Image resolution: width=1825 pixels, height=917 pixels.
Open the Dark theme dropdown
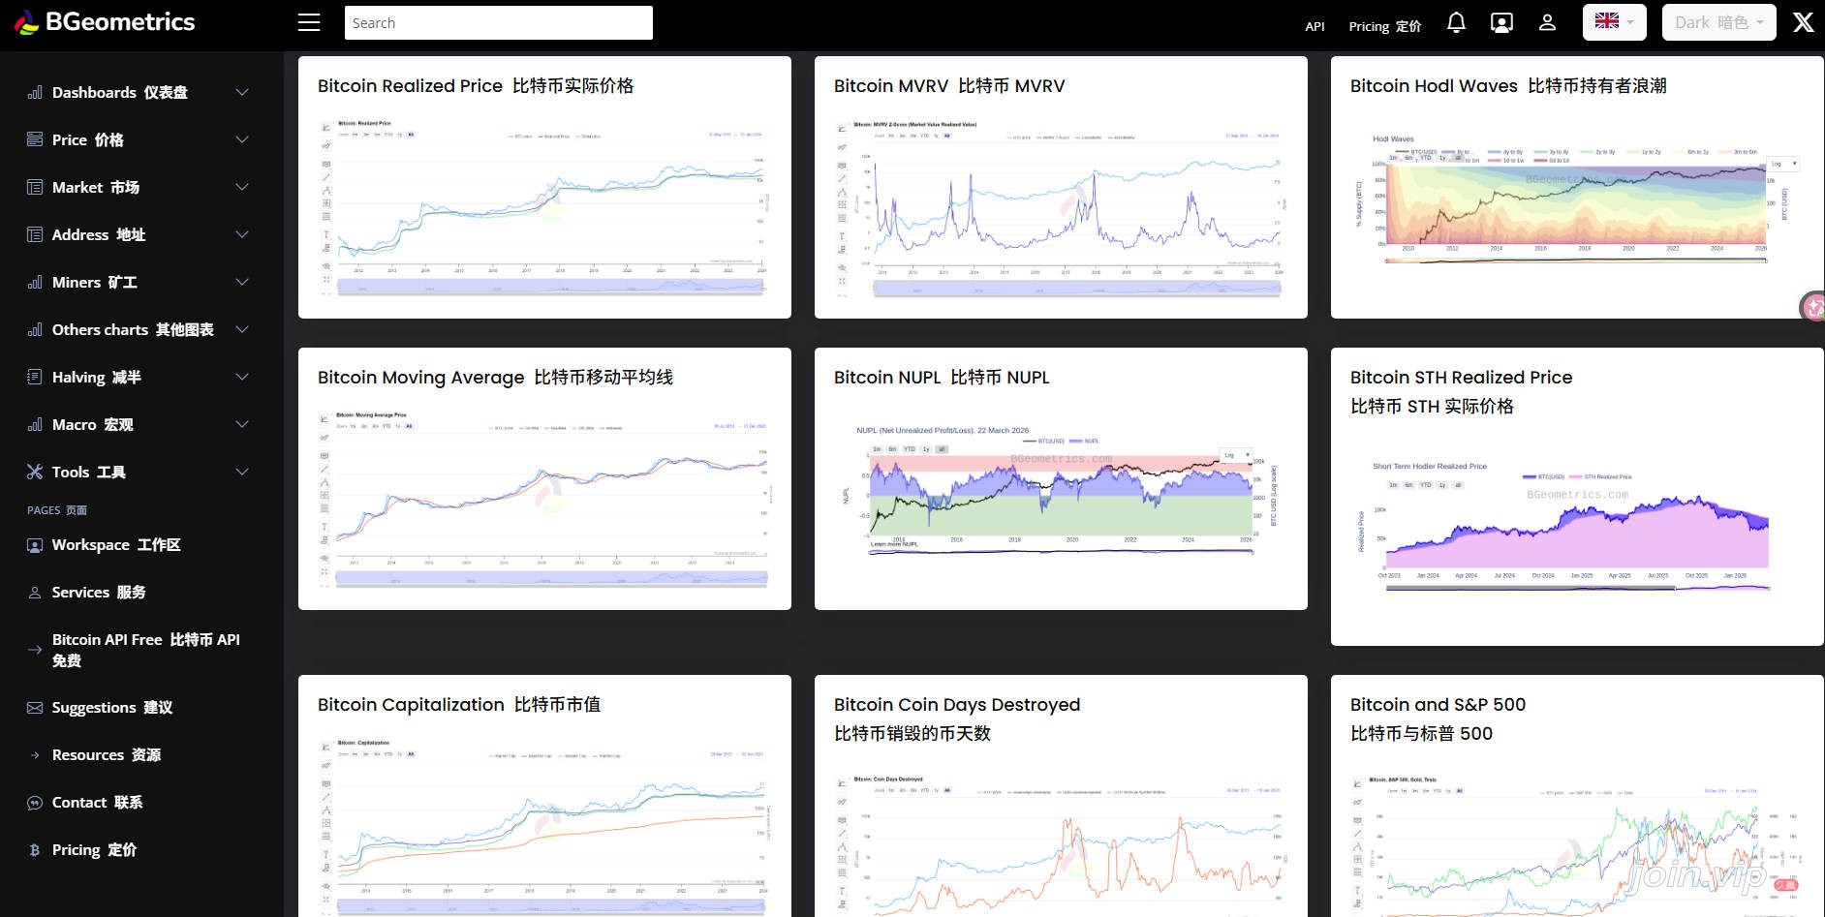1719,22
